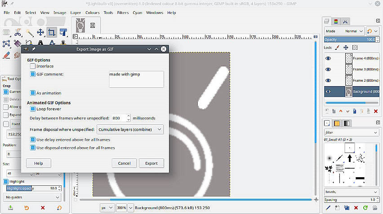383x214 pixels.
Task: Toggle Use disposal entered above for all frames
Action: point(33,148)
